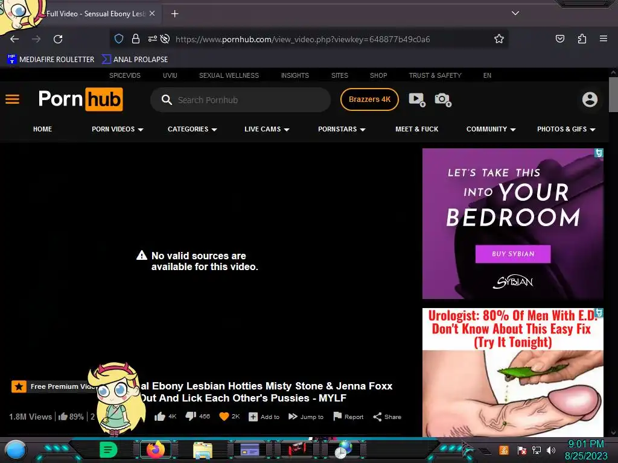Open the UVIU top link
618x463 pixels.
click(170, 75)
